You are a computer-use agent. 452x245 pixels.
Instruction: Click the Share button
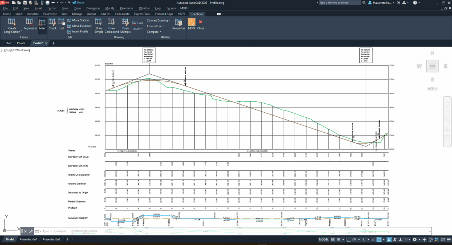pos(78,3)
